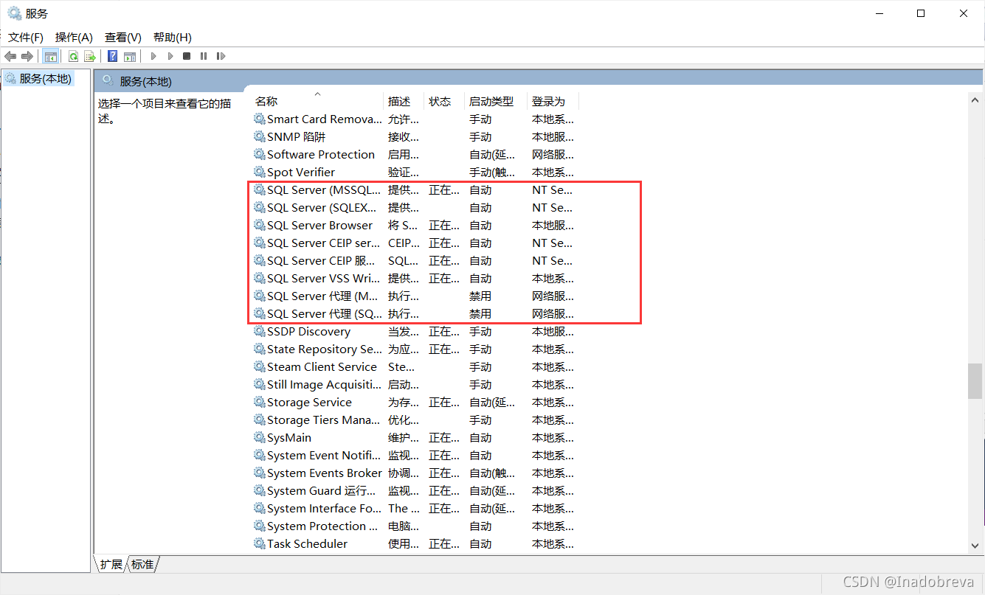Select the System Guard 运行... service

[414, 490]
